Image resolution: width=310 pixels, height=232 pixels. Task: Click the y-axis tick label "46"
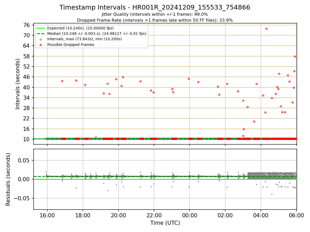[27, 77]
